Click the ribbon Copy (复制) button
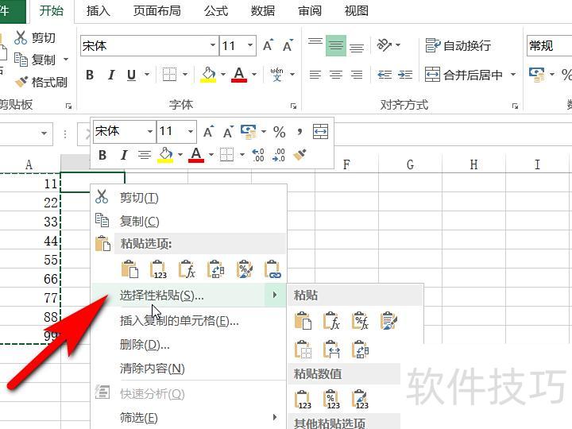This screenshot has width=572, height=429. coord(36,60)
